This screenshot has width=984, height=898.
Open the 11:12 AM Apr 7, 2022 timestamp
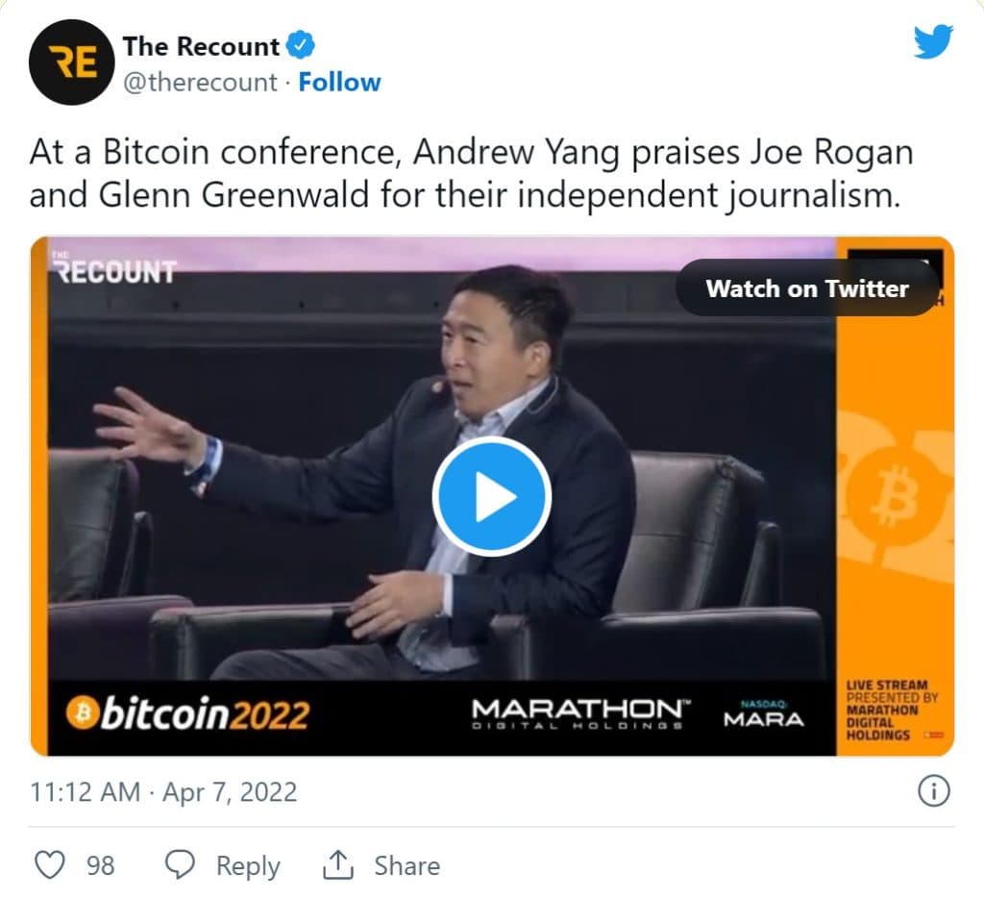(163, 792)
